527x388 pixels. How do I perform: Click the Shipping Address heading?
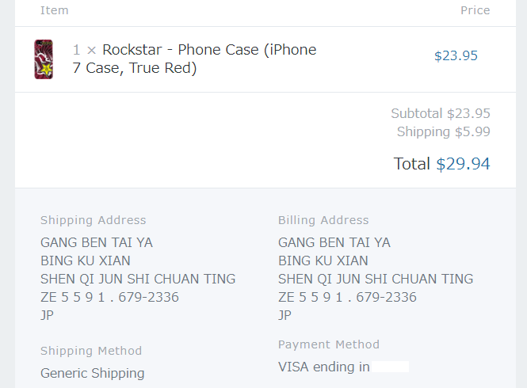(x=93, y=220)
